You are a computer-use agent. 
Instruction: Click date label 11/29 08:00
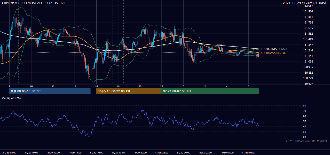point(10,152)
